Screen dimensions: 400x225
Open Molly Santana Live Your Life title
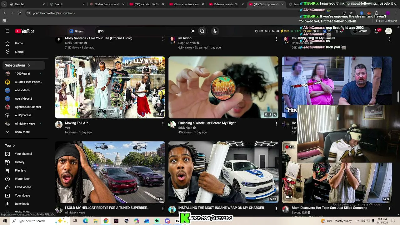click(x=98, y=38)
